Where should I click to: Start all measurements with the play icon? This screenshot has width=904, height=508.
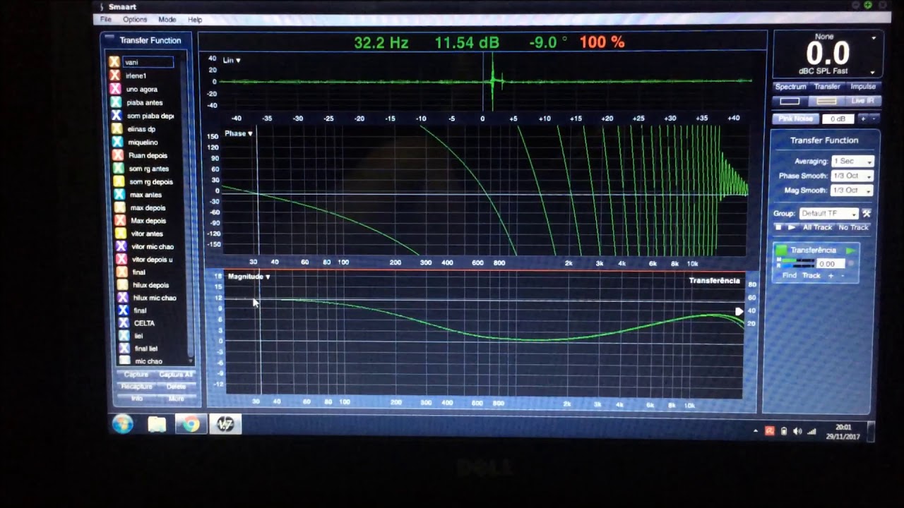792,227
